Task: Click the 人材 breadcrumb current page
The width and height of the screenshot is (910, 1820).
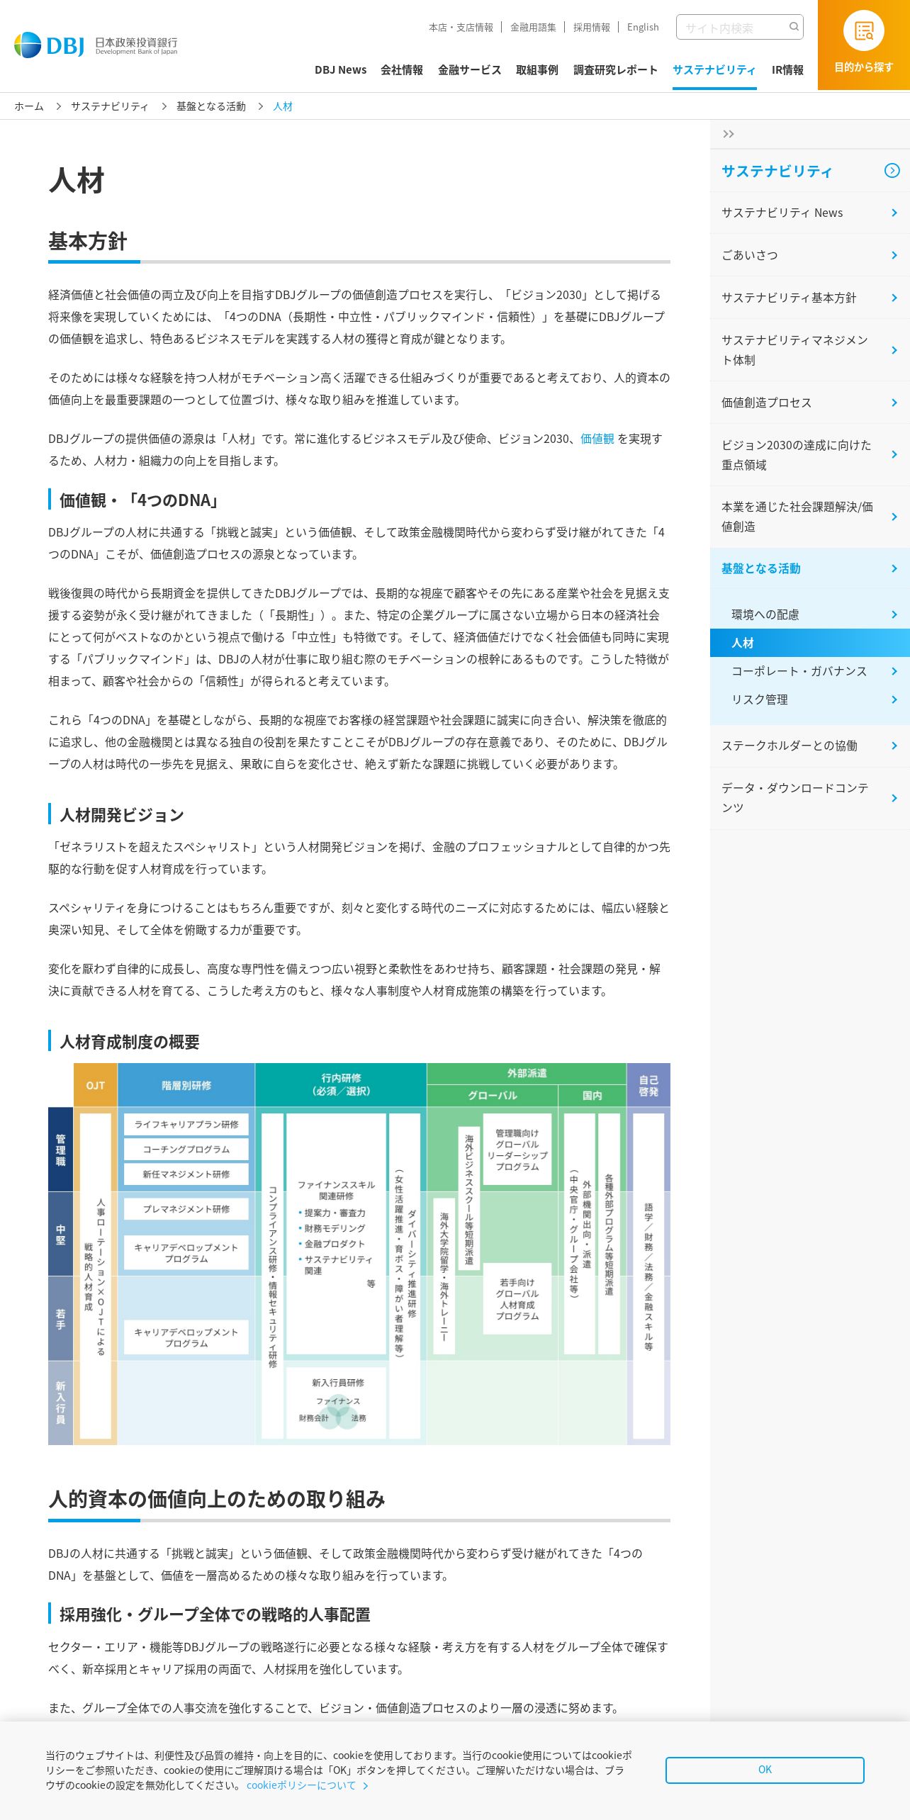Action: click(x=283, y=106)
